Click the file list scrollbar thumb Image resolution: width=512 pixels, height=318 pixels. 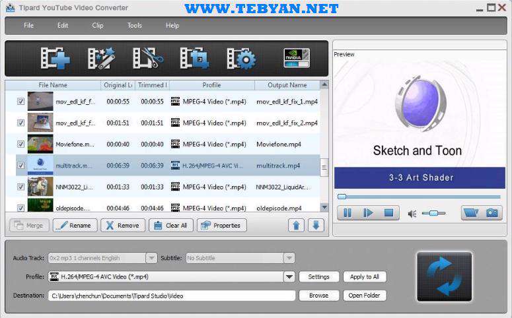(x=324, y=168)
